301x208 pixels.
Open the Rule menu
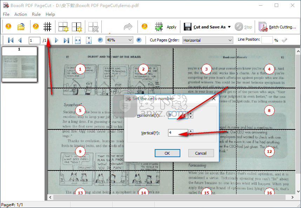(x=36, y=14)
